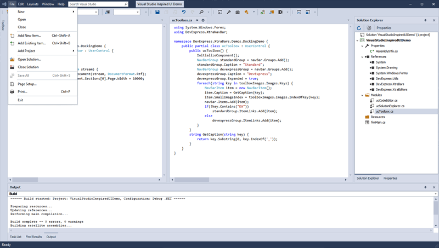Click the Undo arrow icon
The image size is (439, 248).
pyautogui.click(x=184, y=12)
